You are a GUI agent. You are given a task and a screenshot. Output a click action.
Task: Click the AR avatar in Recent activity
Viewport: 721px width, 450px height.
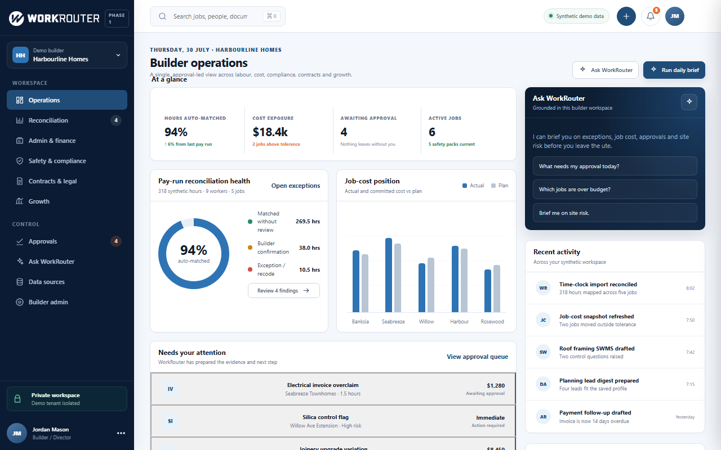coord(543,416)
